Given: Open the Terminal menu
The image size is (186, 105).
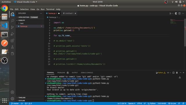Looking at the screenshot, I should (x=50, y=9).
